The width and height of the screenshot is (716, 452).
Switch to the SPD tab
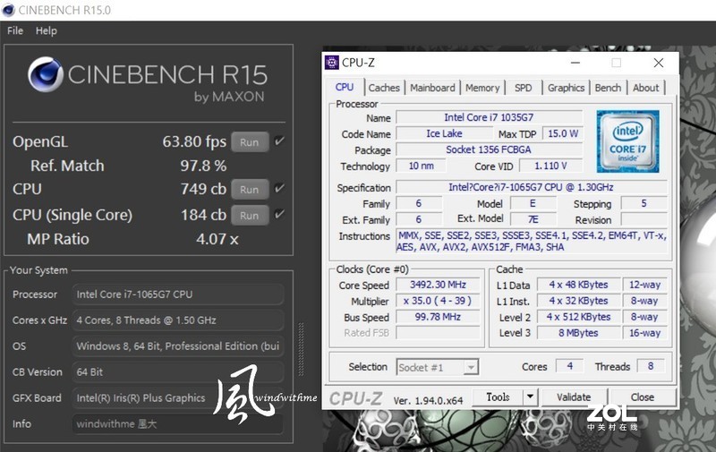coord(523,88)
